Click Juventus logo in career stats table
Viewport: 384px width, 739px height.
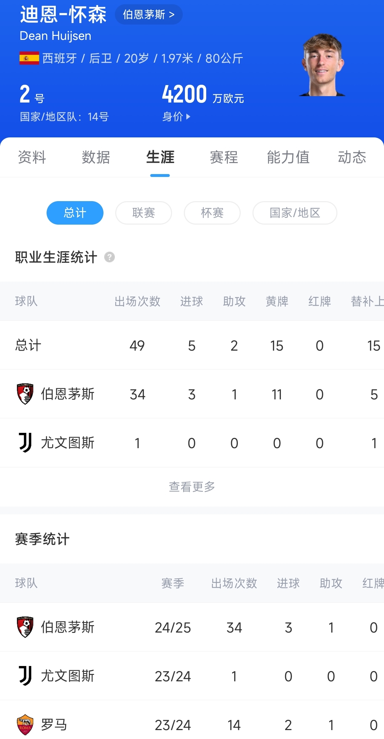pyautogui.click(x=25, y=442)
